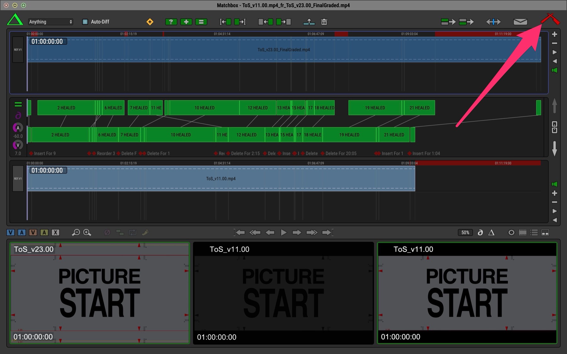Click plus icon beside bottom timeline

coord(555,193)
